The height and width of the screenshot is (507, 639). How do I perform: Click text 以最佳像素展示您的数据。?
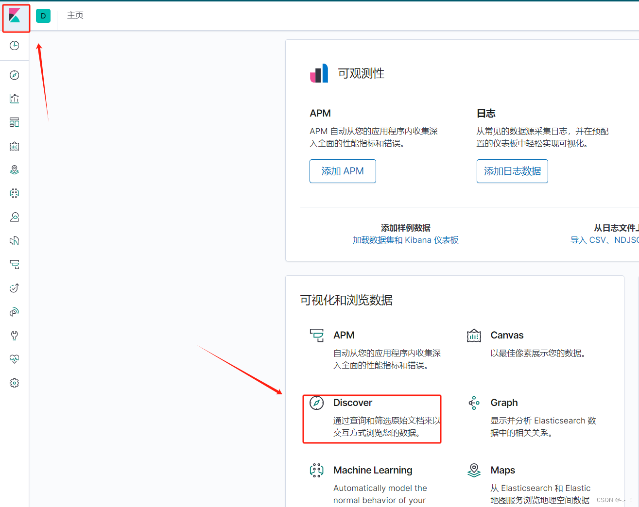click(x=539, y=353)
